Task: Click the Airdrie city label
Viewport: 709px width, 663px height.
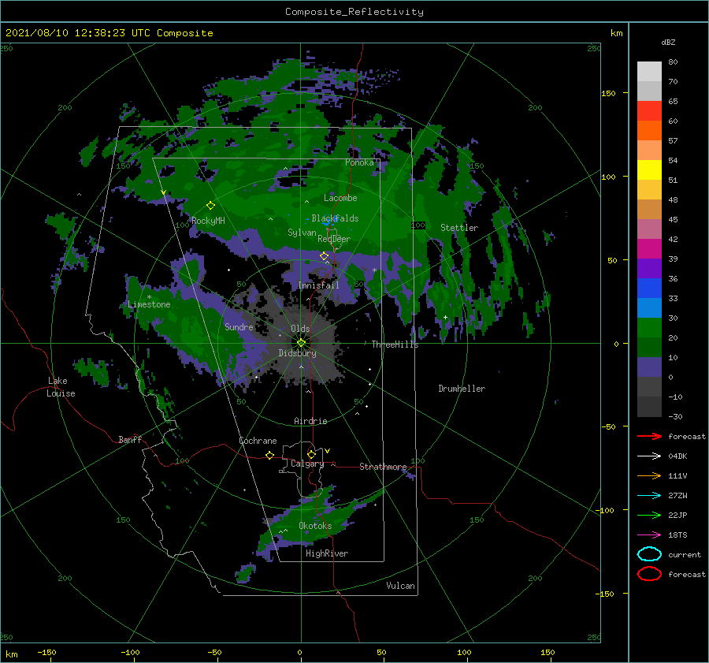Action: (x=310, y=421)
